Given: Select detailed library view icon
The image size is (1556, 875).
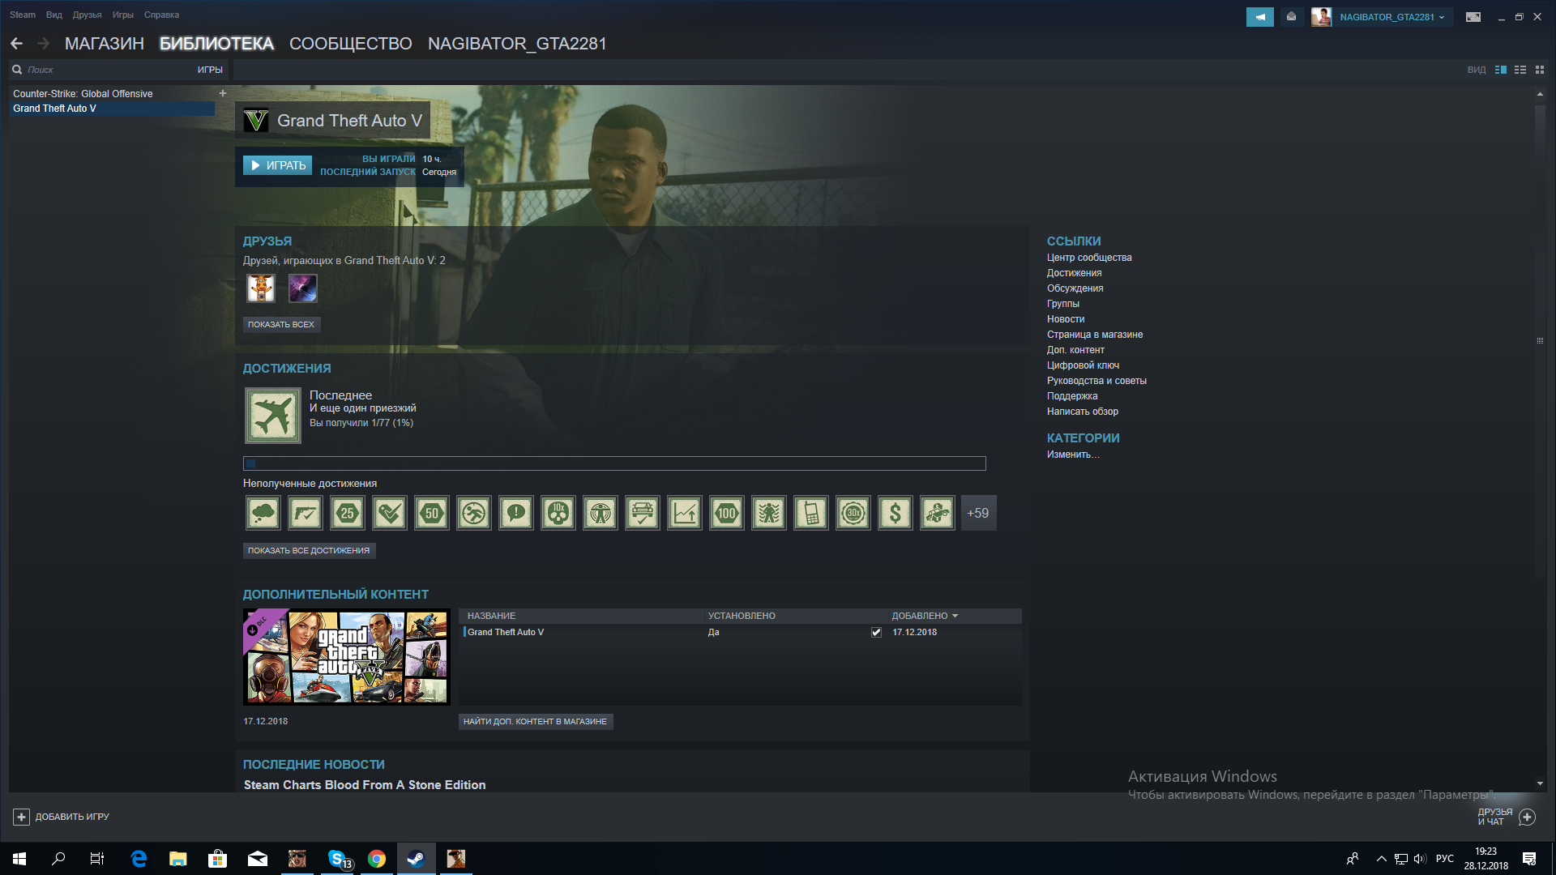Looking at the screenshot, I should (1501, 70).
